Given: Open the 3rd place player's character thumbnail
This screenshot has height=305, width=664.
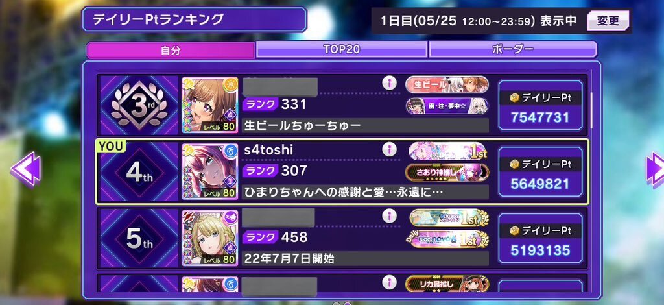Looking at the screenshot, I should pos(210,106).
